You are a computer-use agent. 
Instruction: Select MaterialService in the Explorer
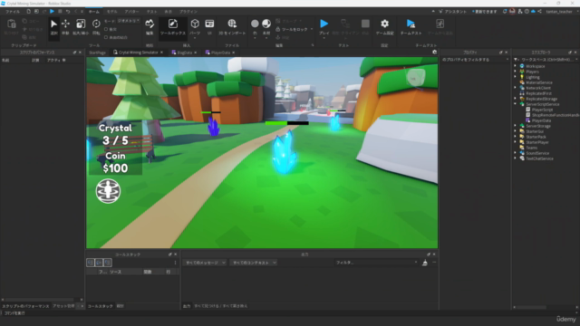click(539, 82)
